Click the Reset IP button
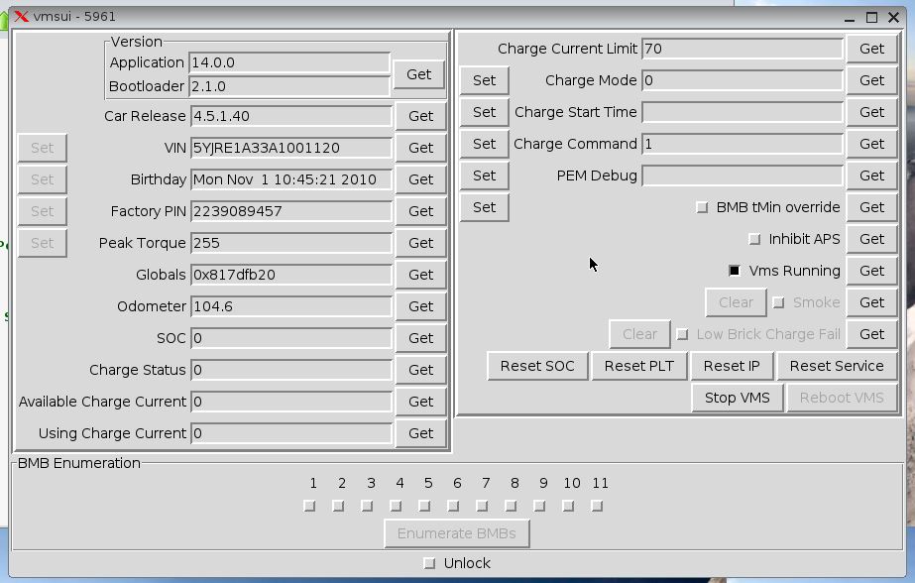Image resolution: width=915 pixels, height=583 pixels. 732,366
